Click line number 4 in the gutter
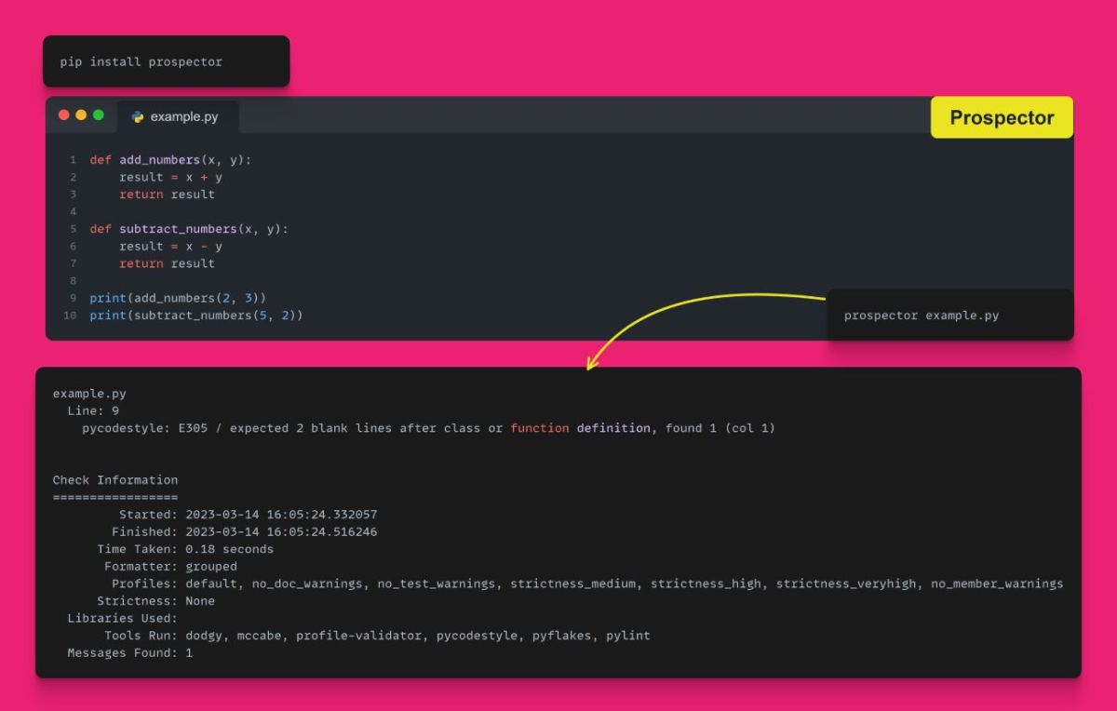1117x711 pixels. tap(73, 212)
